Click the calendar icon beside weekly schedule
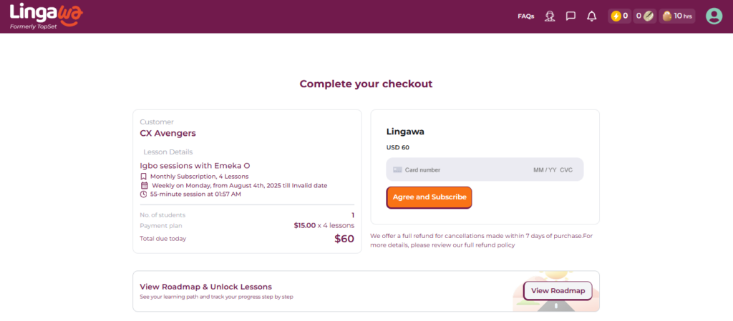 pos(144,185)
